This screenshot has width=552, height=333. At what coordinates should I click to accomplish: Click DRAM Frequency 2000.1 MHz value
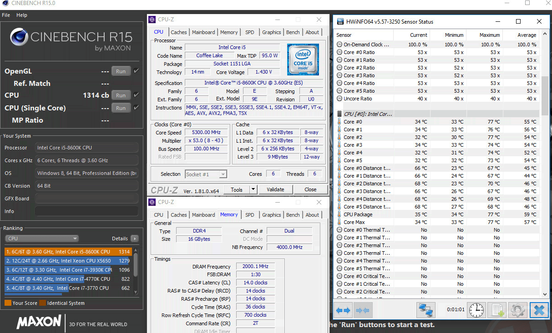pos(255,267)
